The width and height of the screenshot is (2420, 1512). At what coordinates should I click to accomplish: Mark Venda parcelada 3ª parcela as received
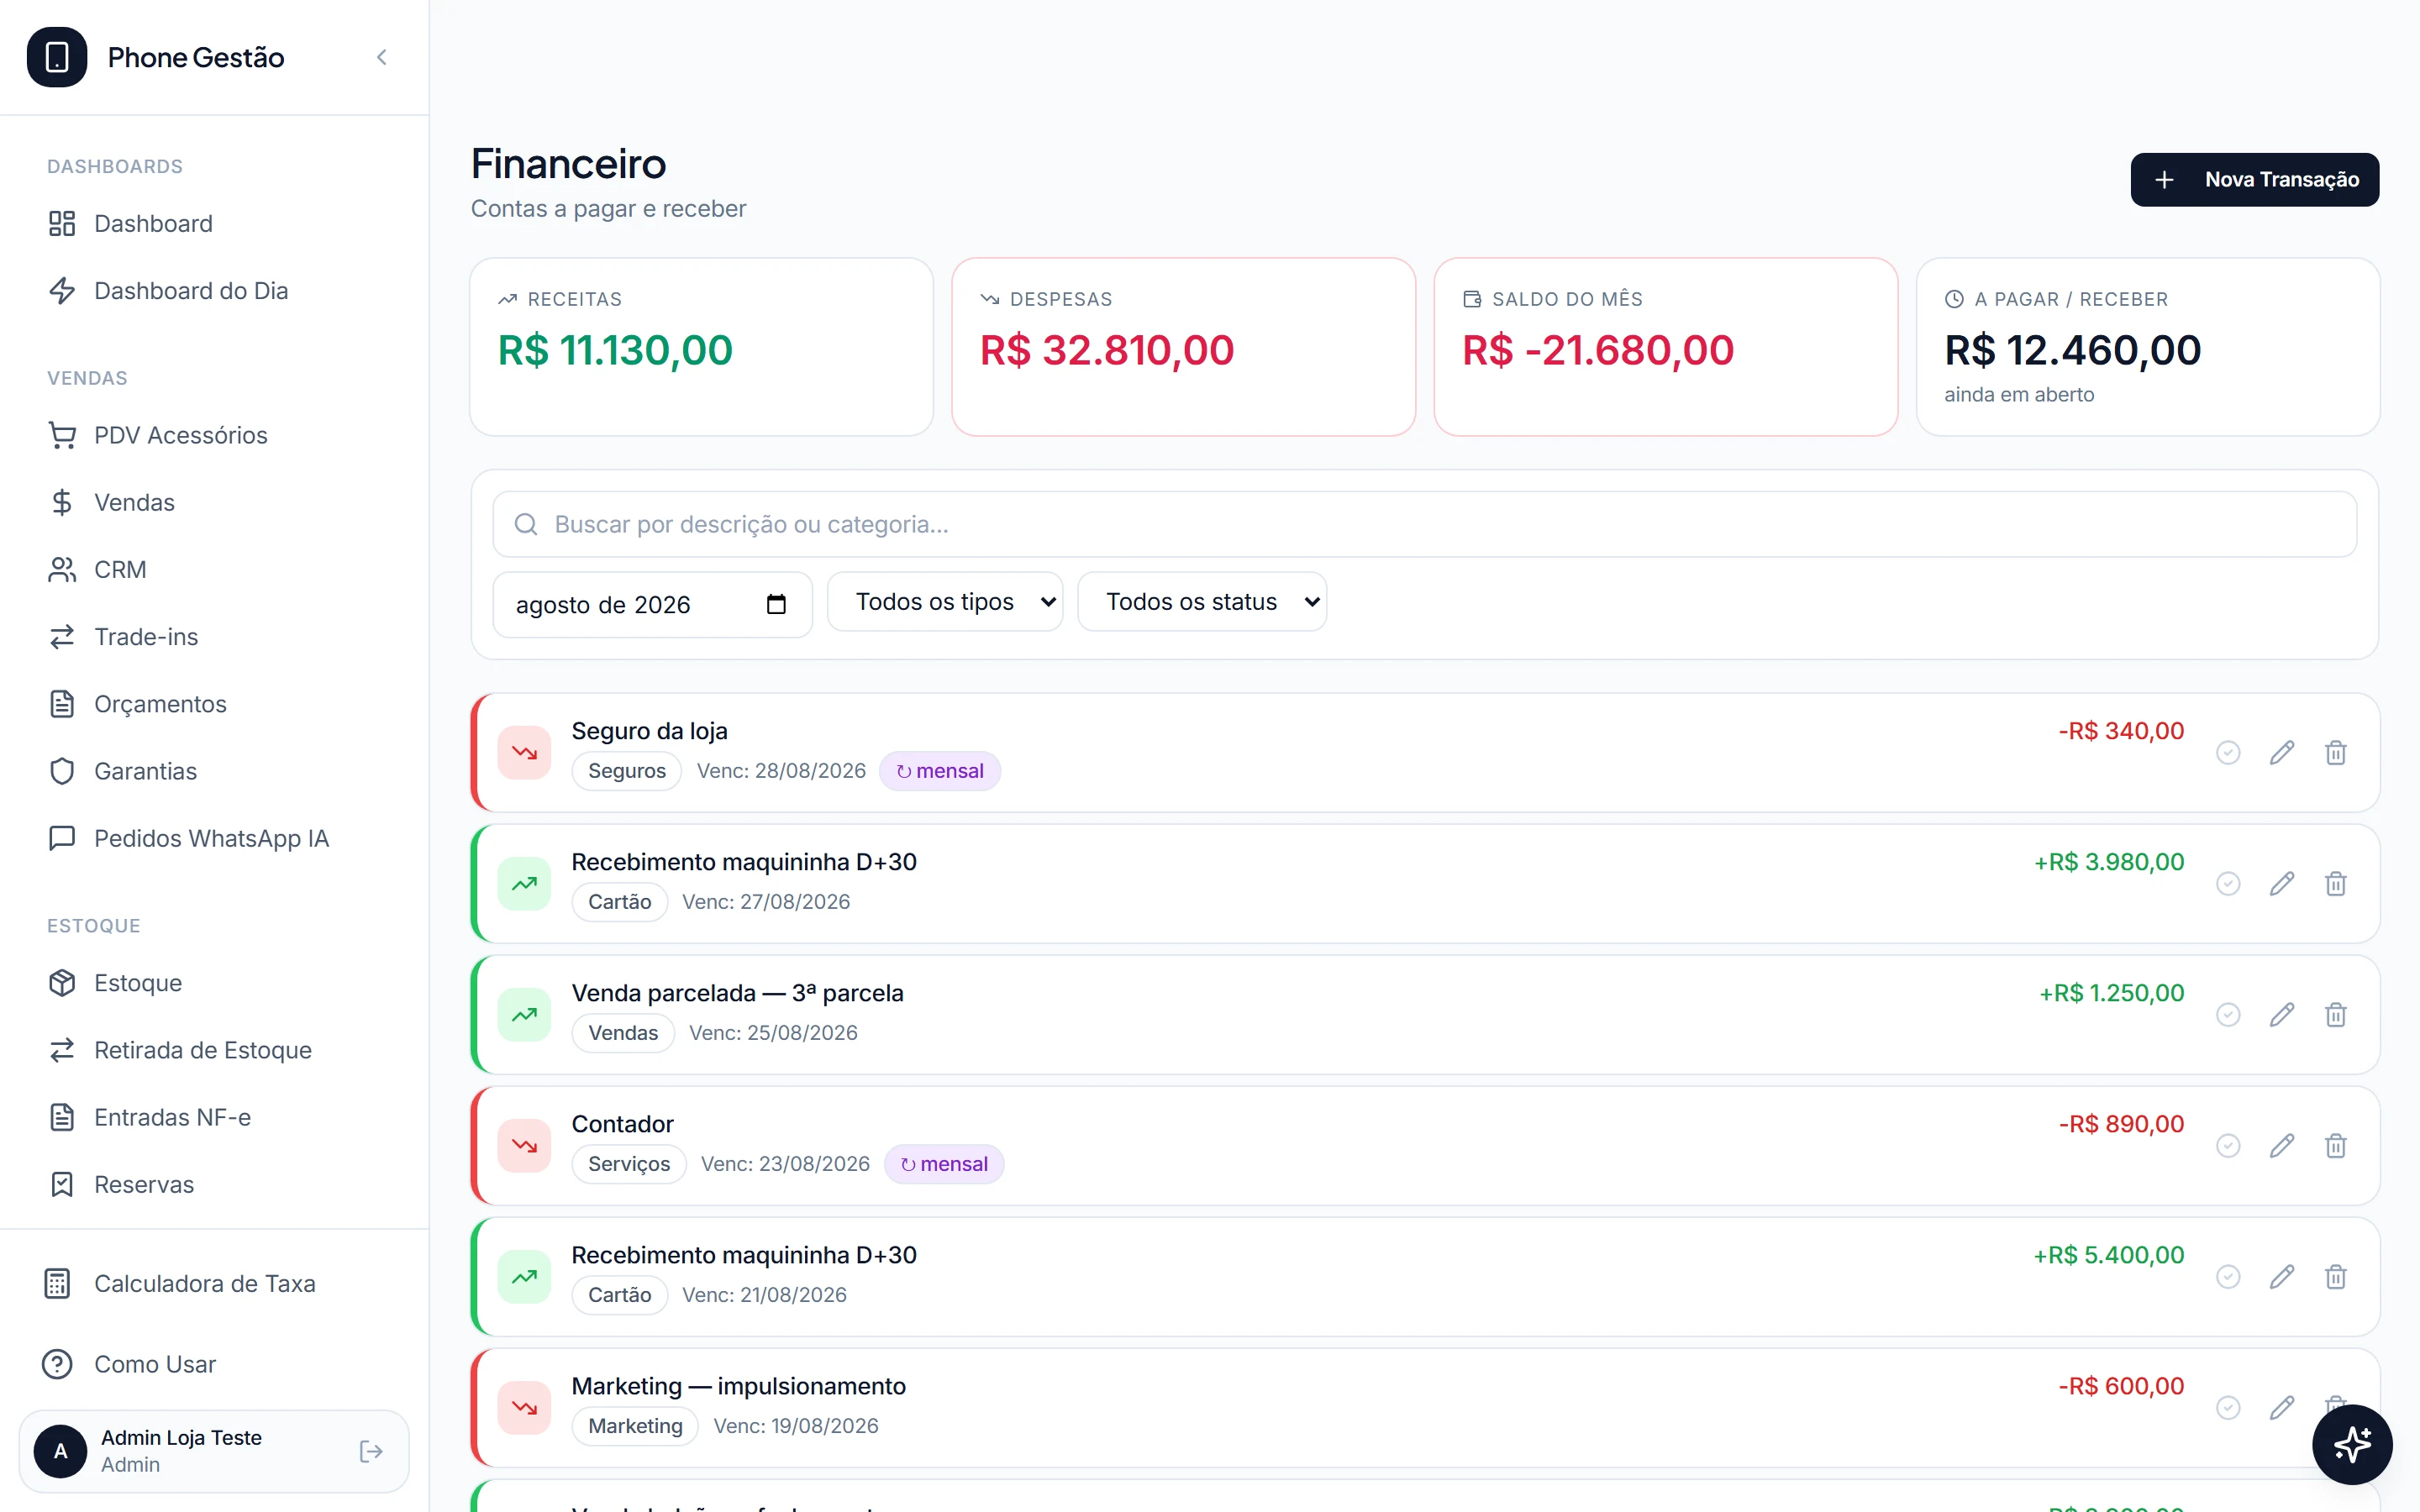2228,1015
